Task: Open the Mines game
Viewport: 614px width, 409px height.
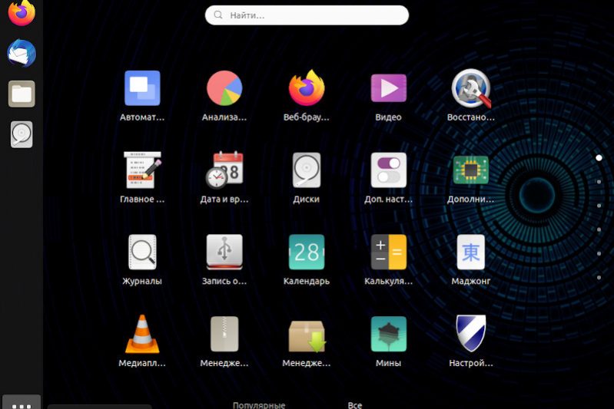Action: 388,335
